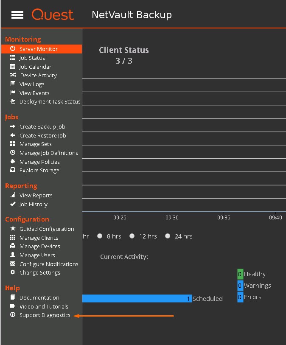Click the Server Monitor power icon

click(x=13, y=49)
